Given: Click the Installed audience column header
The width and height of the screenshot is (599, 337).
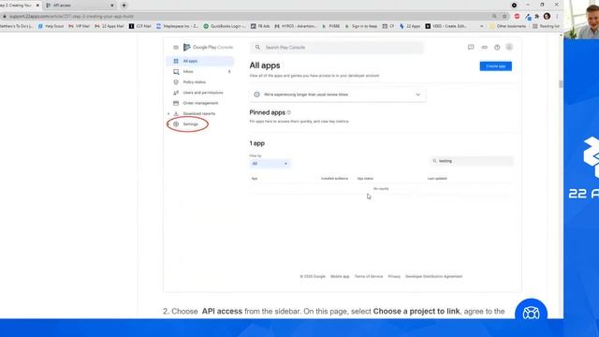Looking at the screenshot, I should click(334, 179).
